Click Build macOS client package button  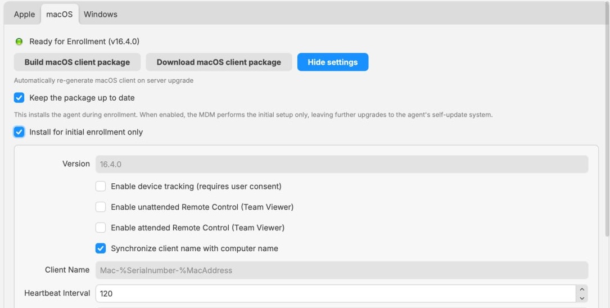coord(77,62)
